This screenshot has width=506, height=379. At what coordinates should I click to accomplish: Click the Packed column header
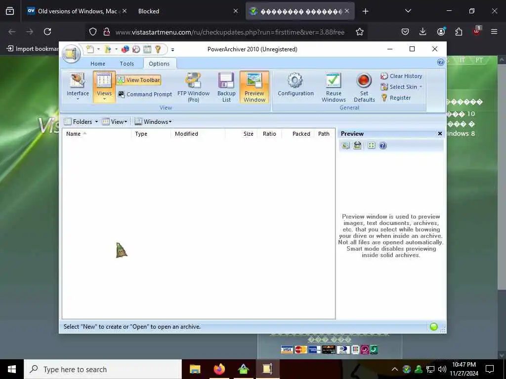tap(298, 134)
